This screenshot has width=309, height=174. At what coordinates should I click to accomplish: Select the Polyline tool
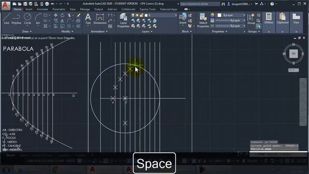point(16,19)
